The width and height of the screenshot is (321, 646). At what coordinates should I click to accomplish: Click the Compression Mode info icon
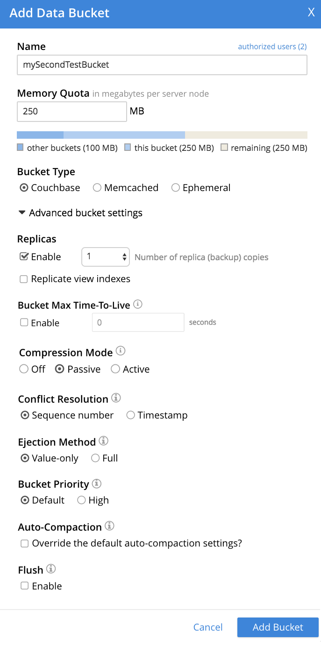pyautogui.click(x=121, y=351)
